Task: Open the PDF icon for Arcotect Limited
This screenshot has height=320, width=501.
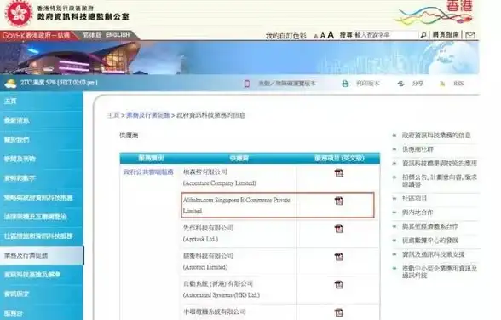Action: click(x=338, y=257)
